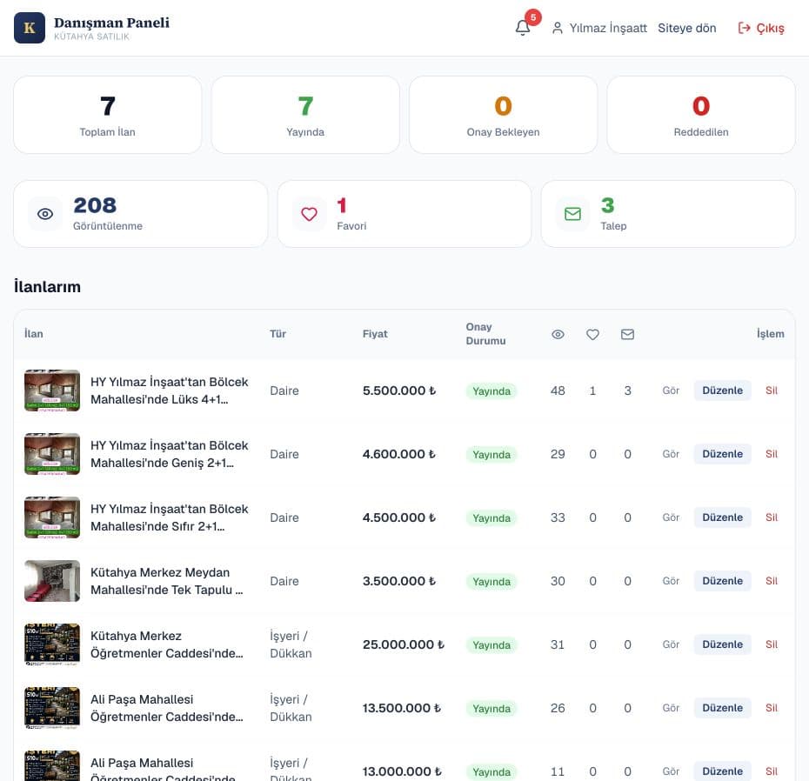
Task: View the Sıfır 2+1 listing with Gör
Action: (671, 517)
